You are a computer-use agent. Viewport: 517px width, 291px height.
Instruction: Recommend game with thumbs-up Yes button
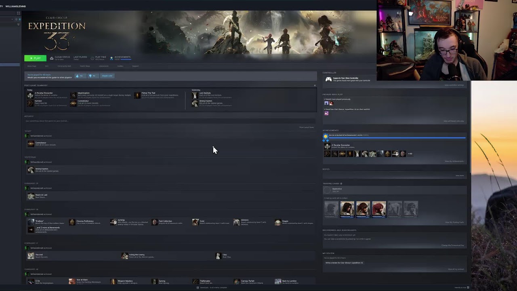[80, 76]
